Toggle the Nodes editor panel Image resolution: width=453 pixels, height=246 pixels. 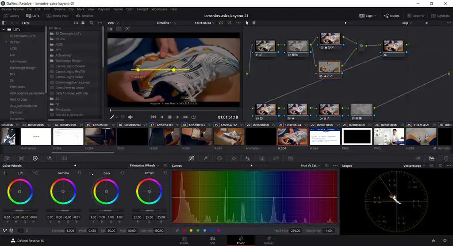point(392,15)
